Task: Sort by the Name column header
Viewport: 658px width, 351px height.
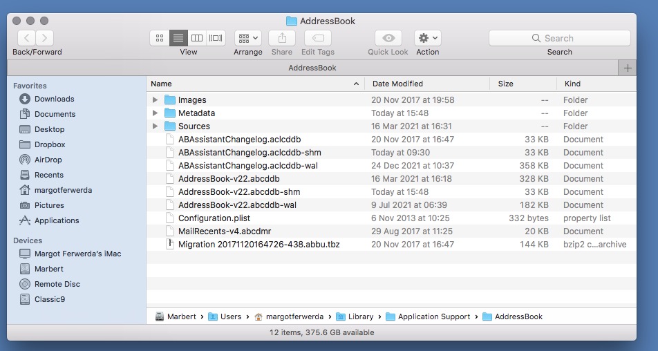Action: pos(255,84)
